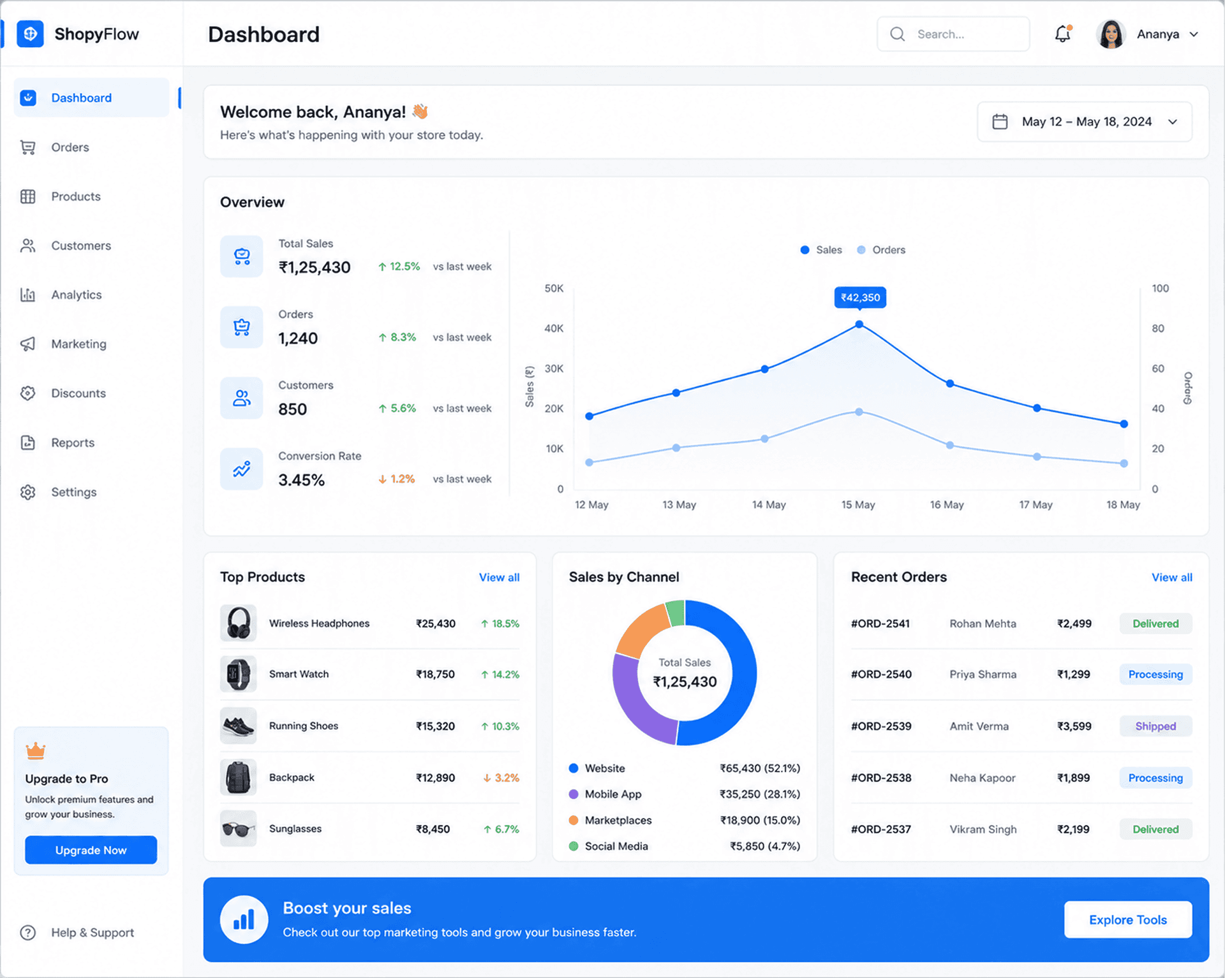
Task: Click the Customers stat people icon
Action: pos(242,398)
